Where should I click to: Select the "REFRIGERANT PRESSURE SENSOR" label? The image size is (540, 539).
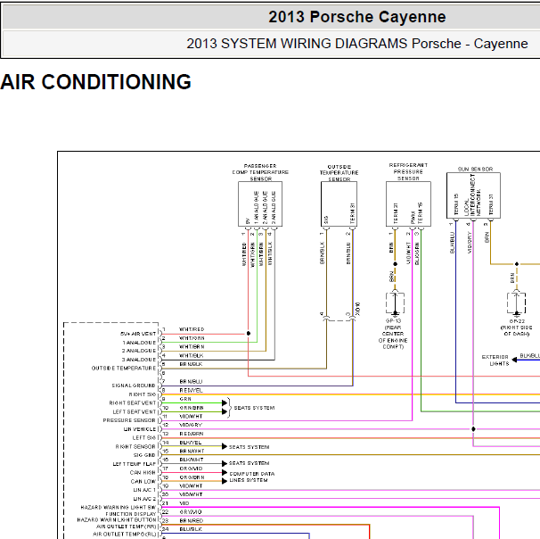click(x=408, y=171)
